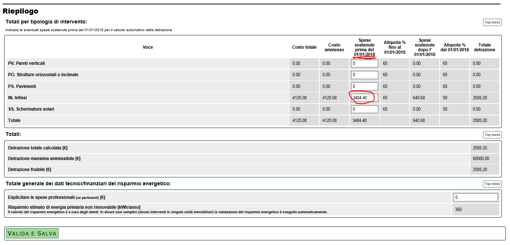This screenshot has height=245, width=510.
Task: Click the Detrazione massima ammissibile value 60000.00
Action: coord(481,159)
